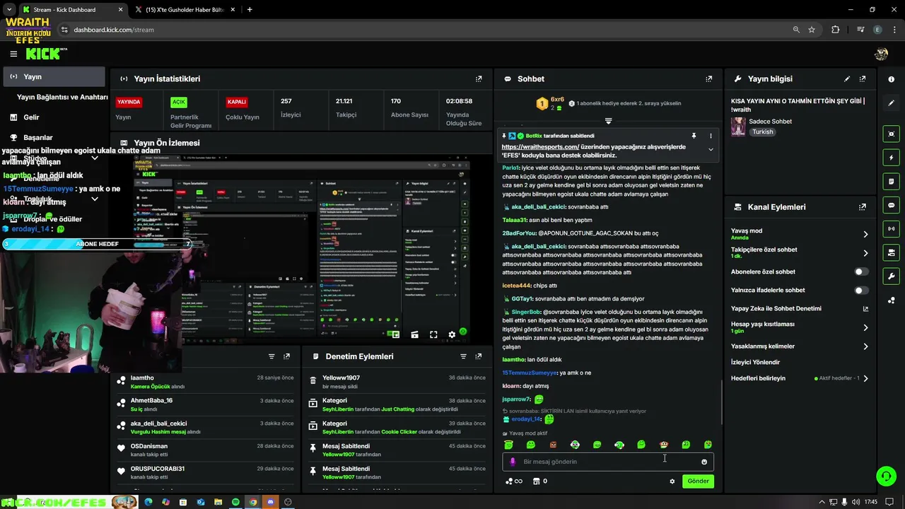Open the emoji picker in message box

pyautogui.click(x=704, y=462)
